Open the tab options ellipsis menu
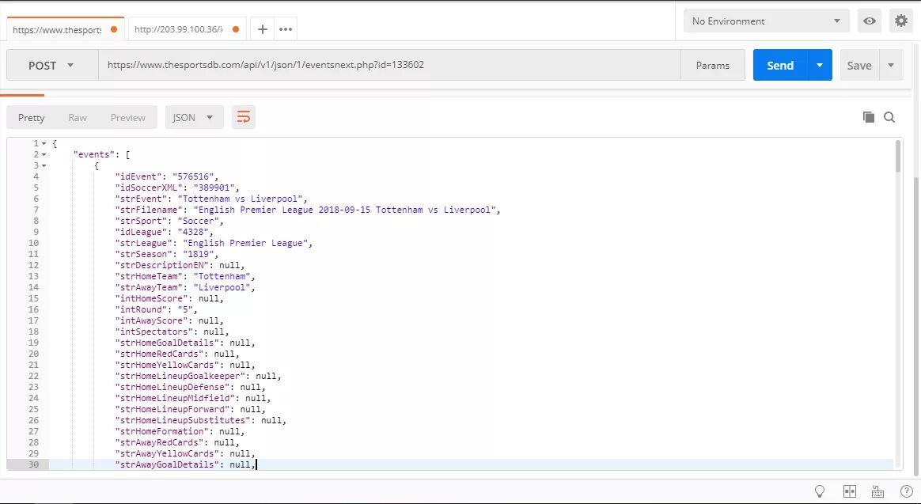Viewport: 921px width, 504px height. (286, 29)
